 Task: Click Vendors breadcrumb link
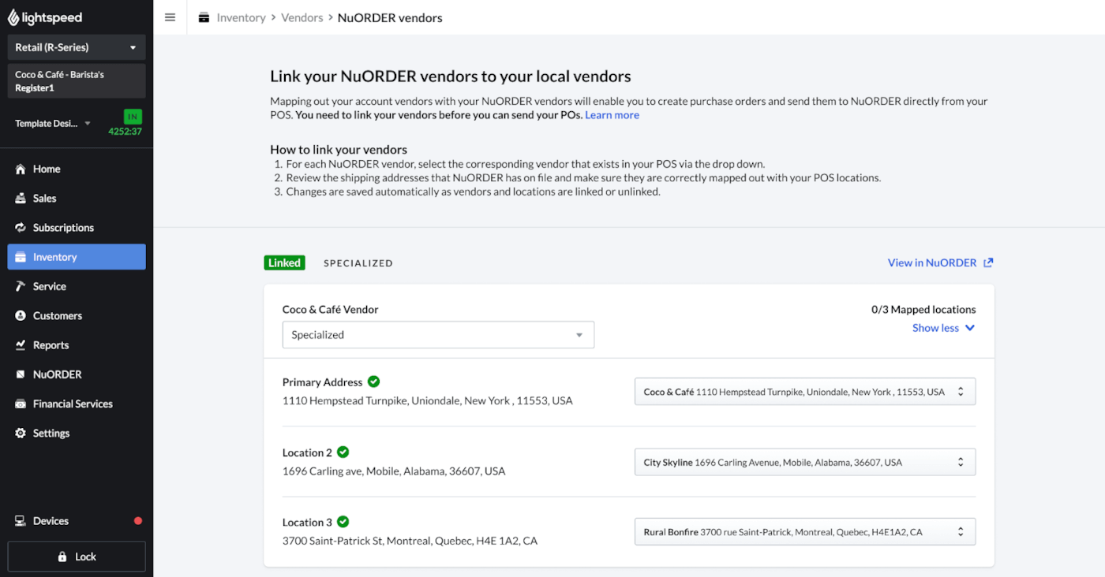coord(302,17)
